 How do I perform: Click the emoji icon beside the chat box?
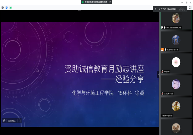[x=4, y=121]
